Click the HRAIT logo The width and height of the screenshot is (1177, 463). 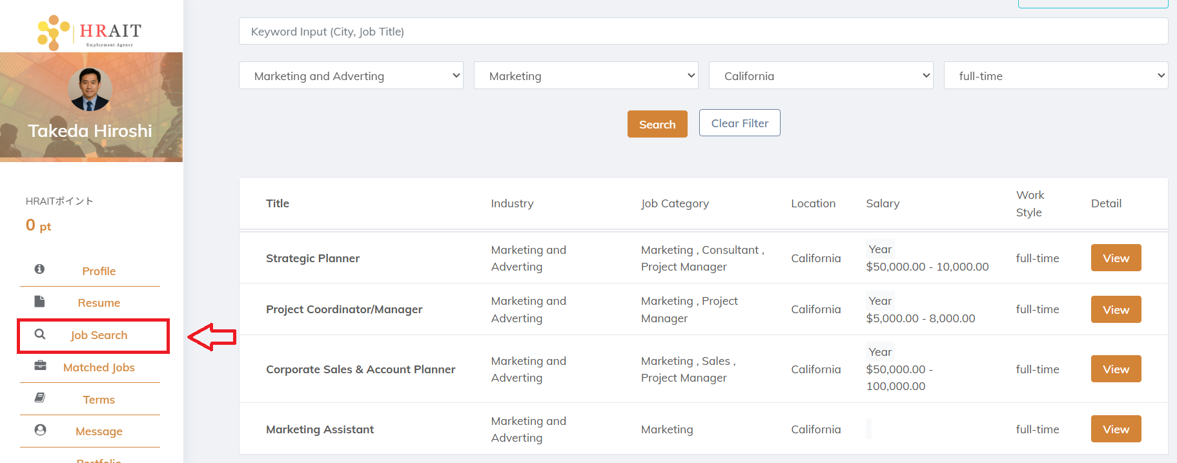(x=90, y=32)
